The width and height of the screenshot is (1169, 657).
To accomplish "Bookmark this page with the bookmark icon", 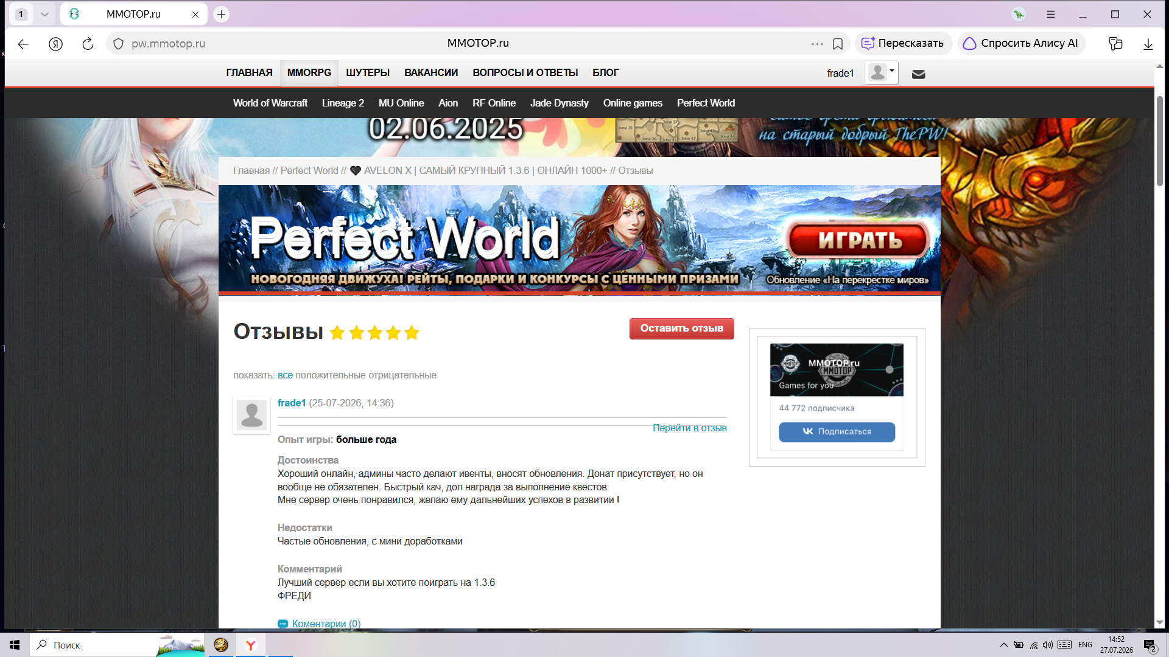I will pos(838,44).
